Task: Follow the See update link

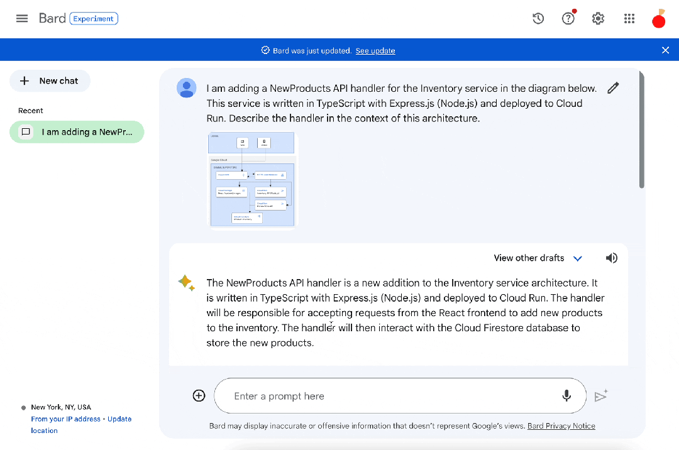Action: pos(375,51)
